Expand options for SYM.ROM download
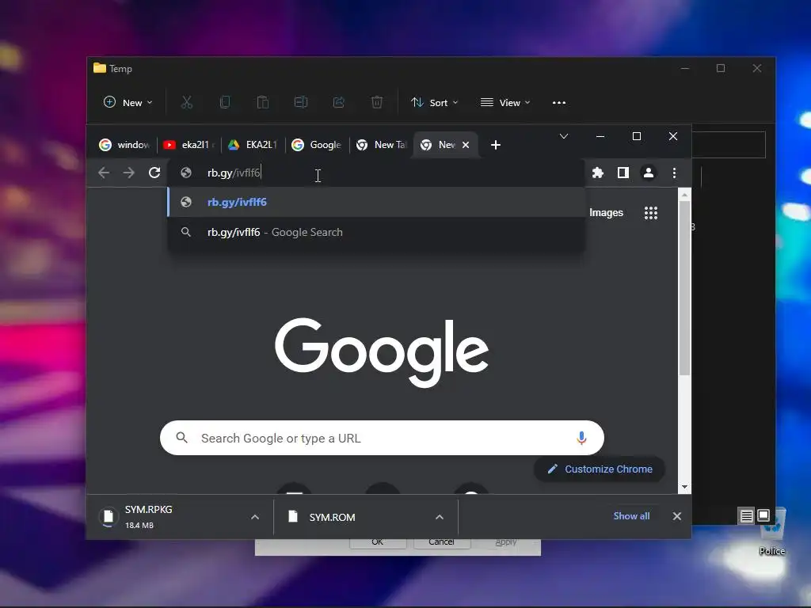811x608 pixels. coord(439,516)
